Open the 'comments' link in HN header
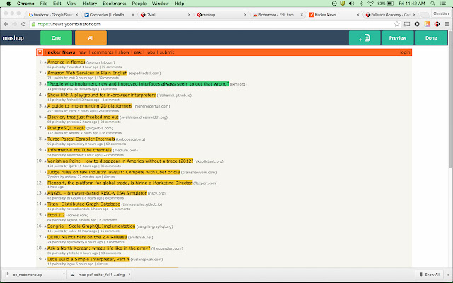This screenshot has width=453, height=283. tap(103, 52)
